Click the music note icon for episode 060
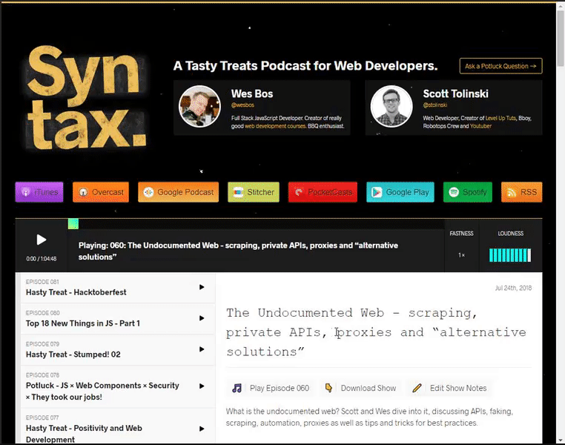This screenshot has height=445, width=565. [x=237, y=388]
